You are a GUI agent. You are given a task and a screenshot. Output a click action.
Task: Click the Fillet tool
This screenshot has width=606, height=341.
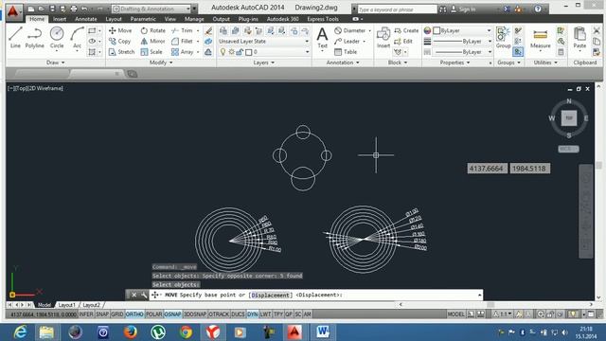tap(183, 41)
